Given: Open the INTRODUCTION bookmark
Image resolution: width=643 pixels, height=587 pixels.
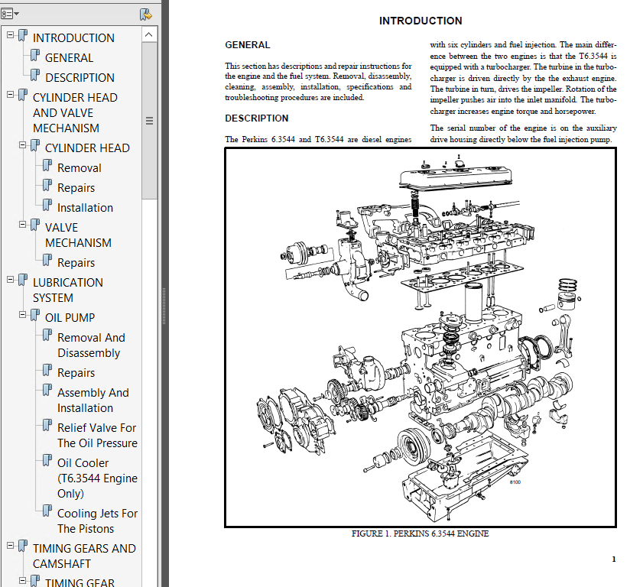Looking at the screenshot, I should (73, 37).
